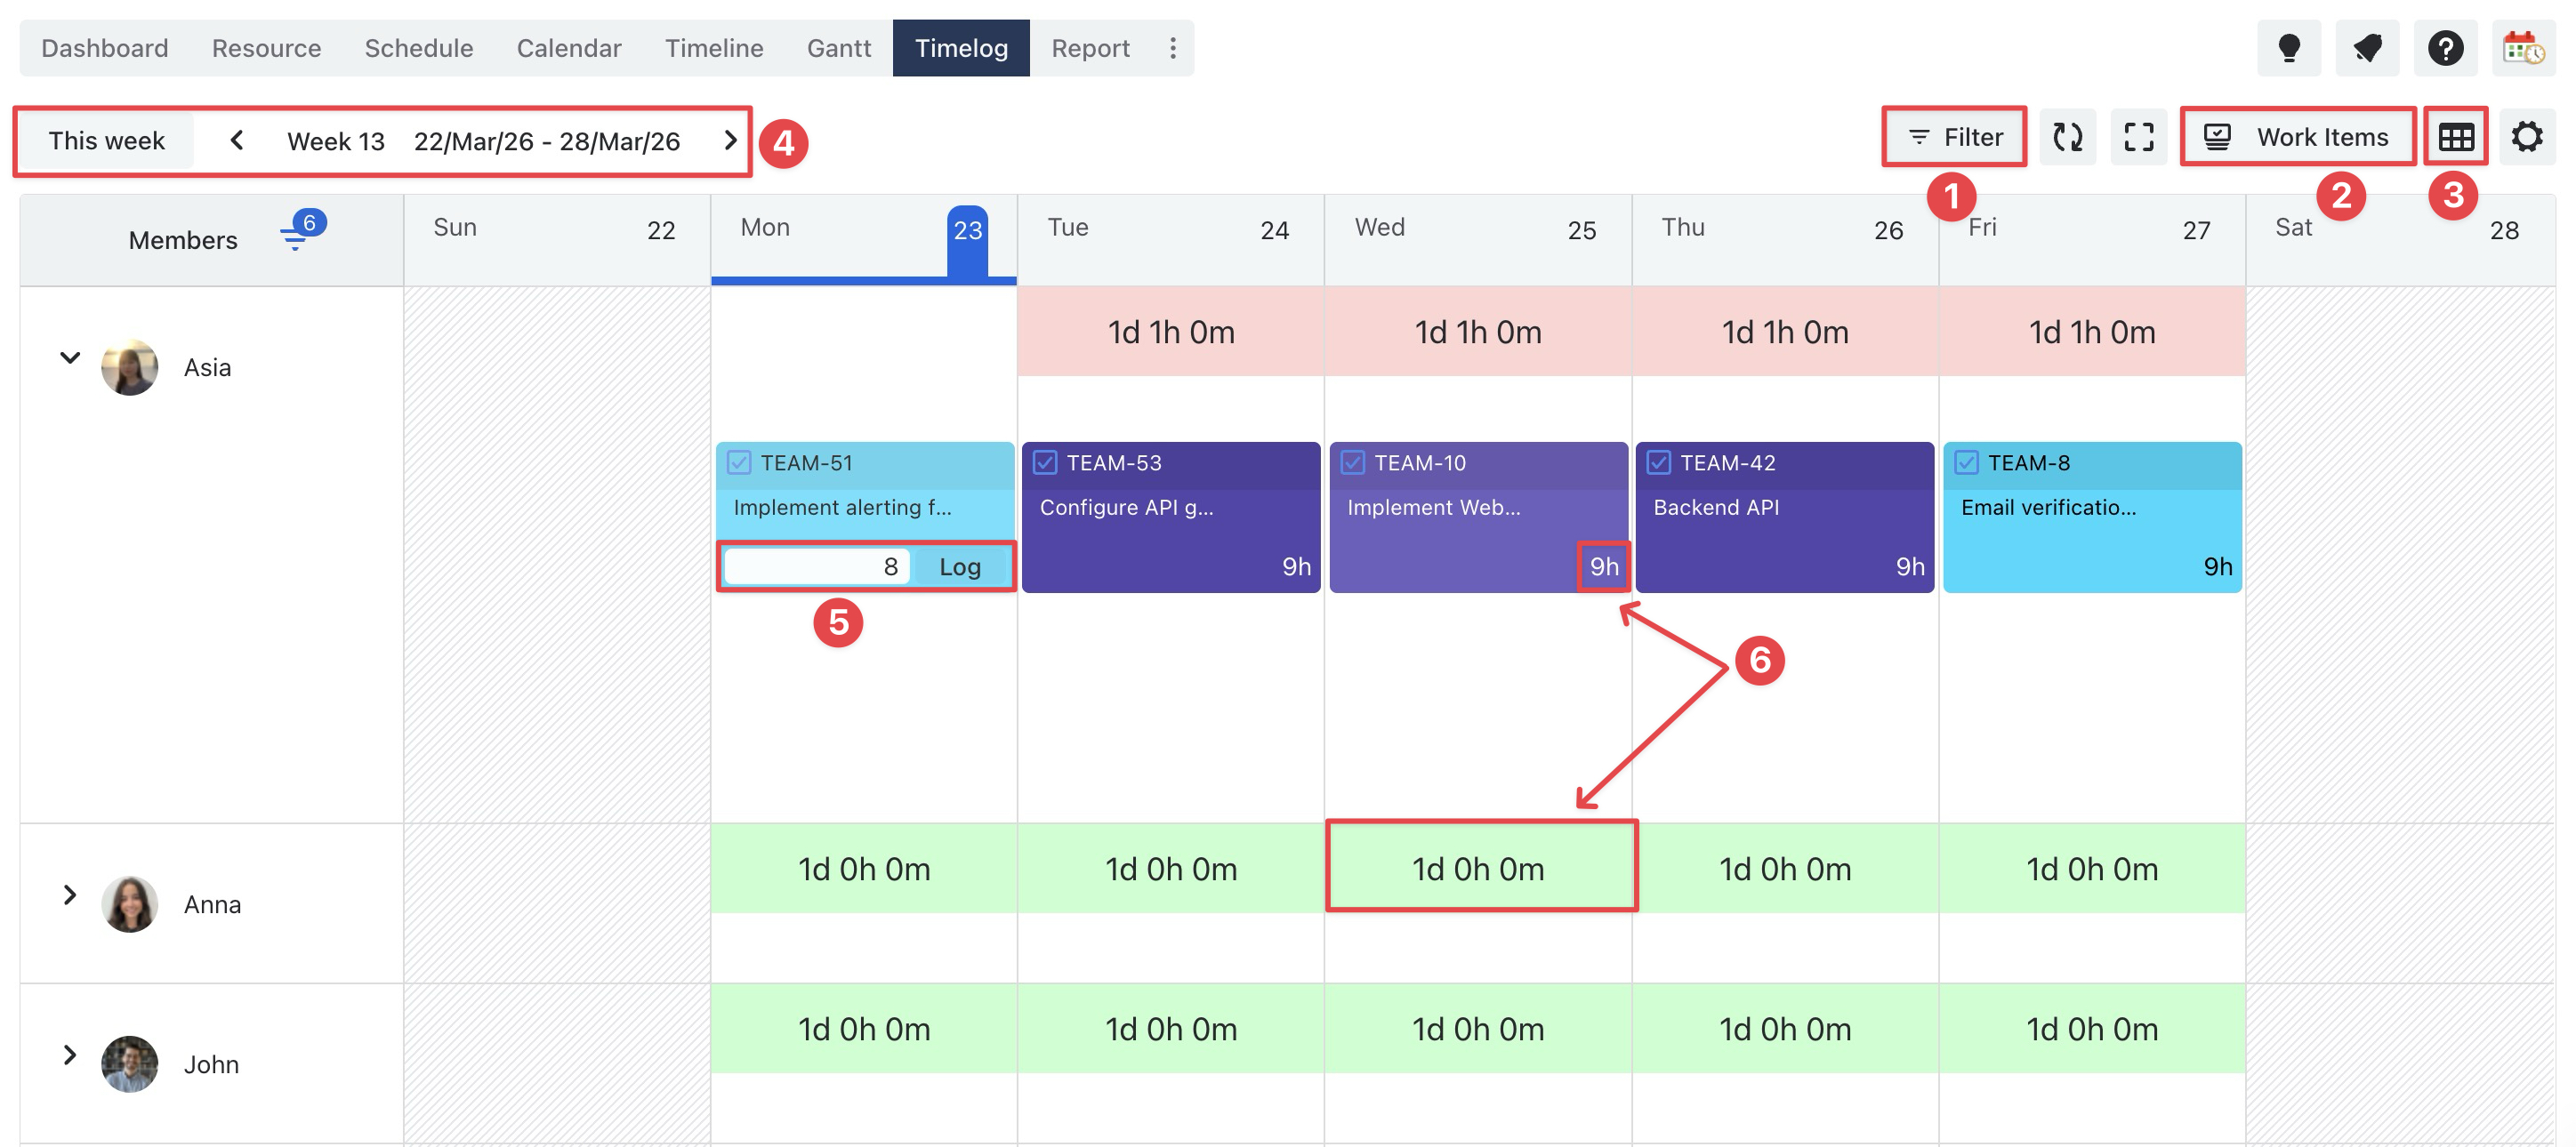Switch to the Gantt tab
This screenshot has width=2576, height=1147.
[x=838, y=48]
